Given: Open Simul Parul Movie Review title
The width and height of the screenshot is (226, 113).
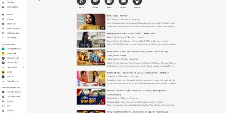Looking at the screenshot, I should point(138,112).
